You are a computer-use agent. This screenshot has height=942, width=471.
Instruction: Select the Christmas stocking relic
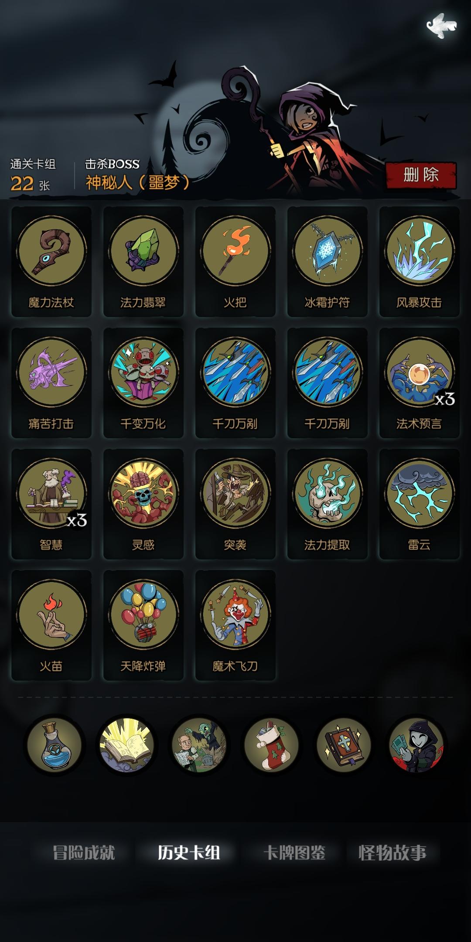271,745
